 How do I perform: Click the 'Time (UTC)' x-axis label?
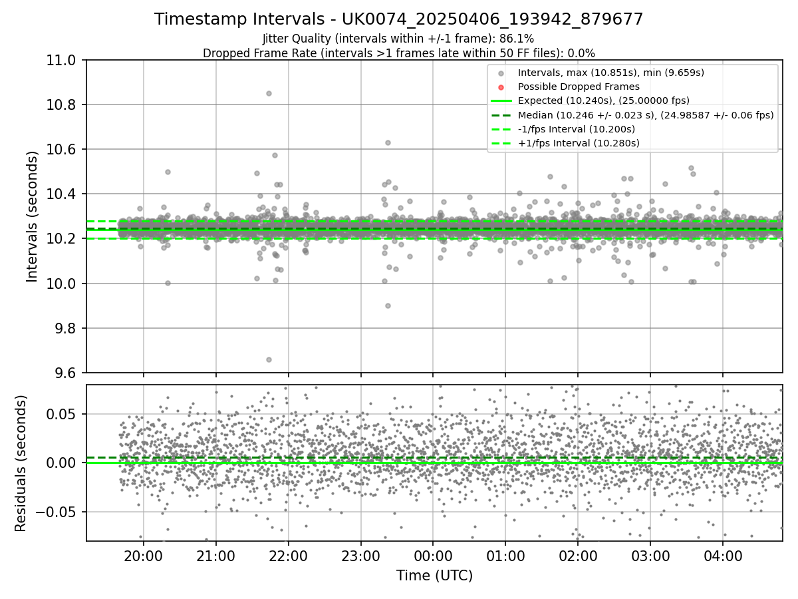pos(434,576)
